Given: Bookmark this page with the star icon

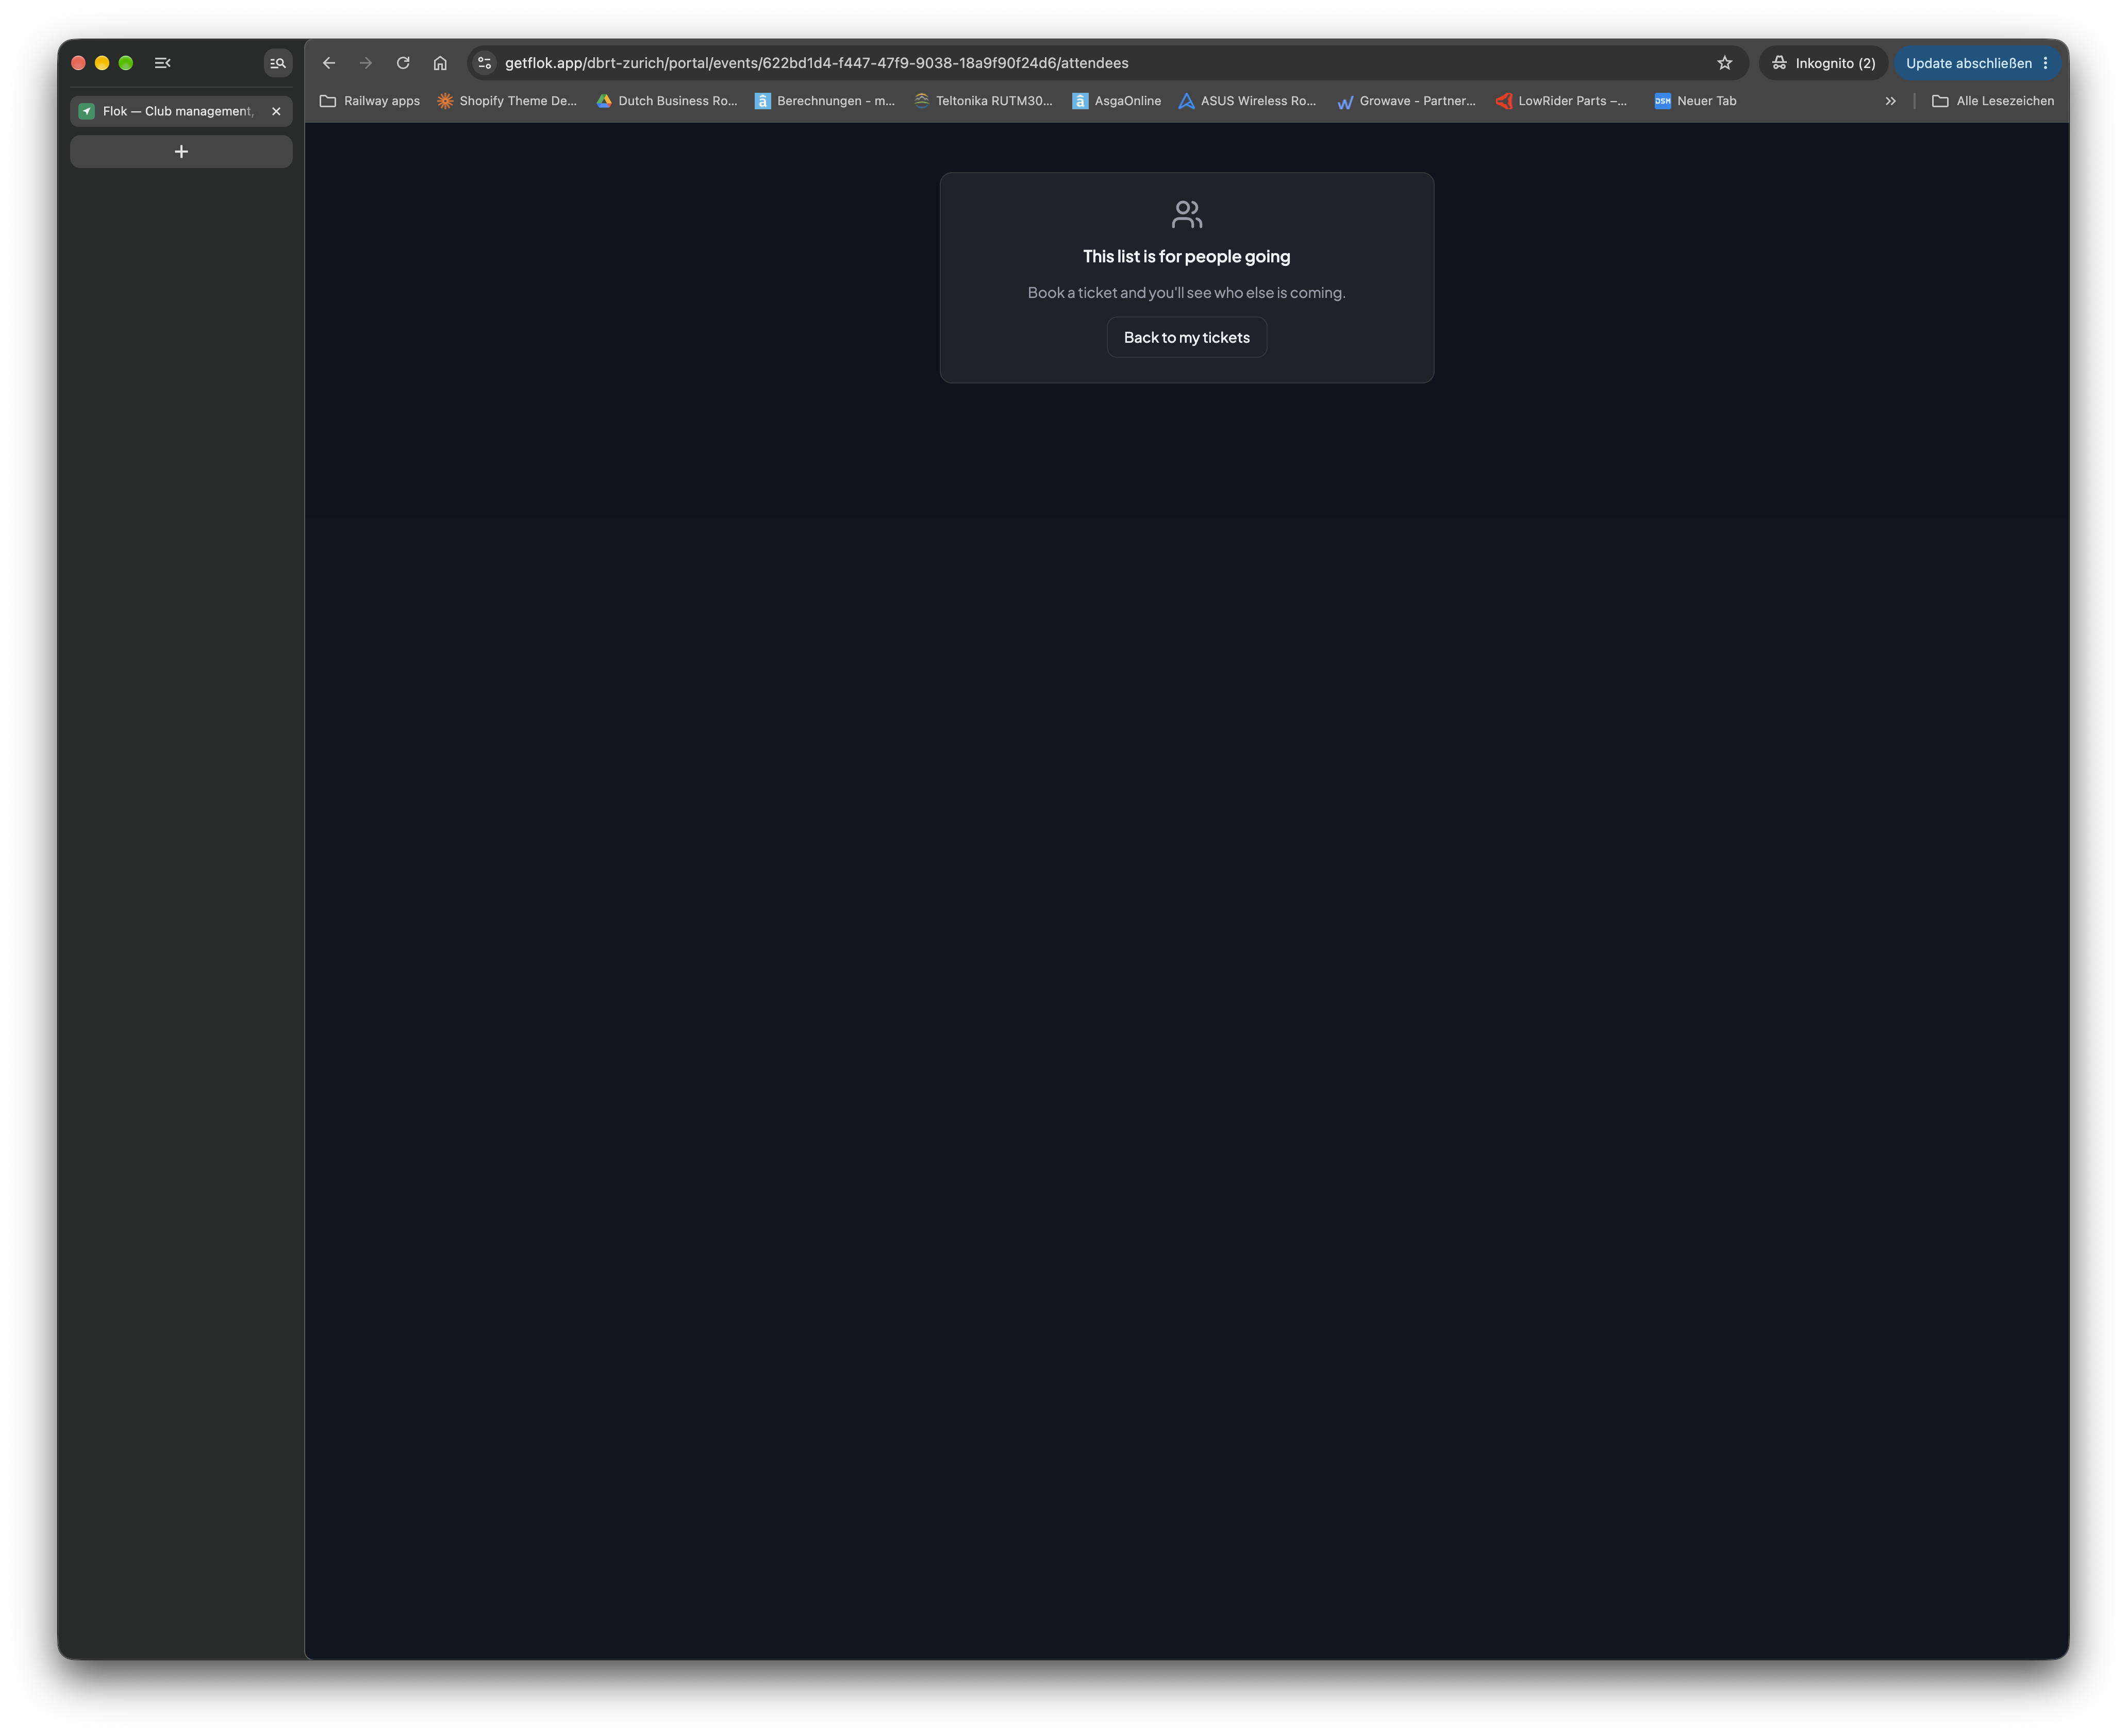Looking at the screenshot, I should point(1725,63).
